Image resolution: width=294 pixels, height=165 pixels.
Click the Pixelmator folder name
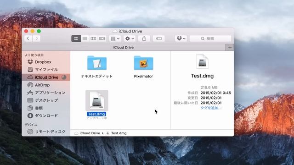click(x=143, y=77)
